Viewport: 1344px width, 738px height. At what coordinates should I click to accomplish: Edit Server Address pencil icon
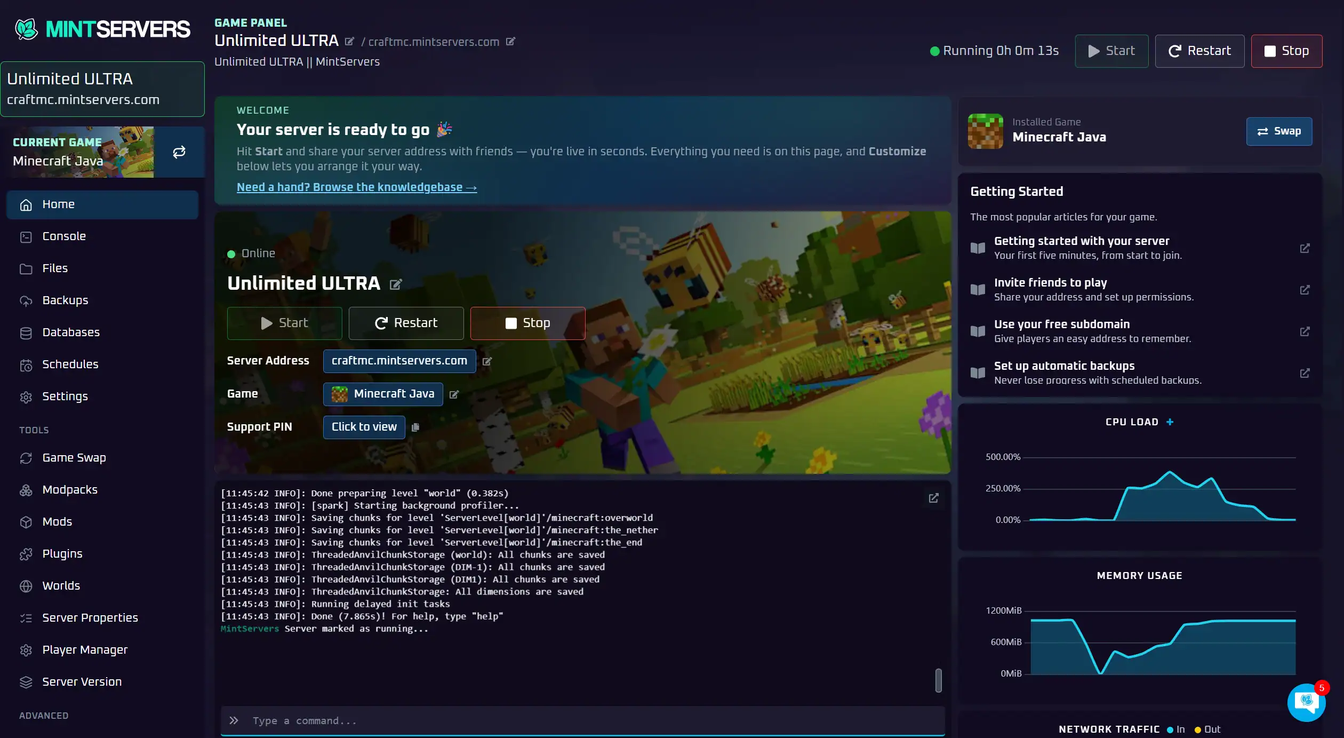[x=487, y=361]
